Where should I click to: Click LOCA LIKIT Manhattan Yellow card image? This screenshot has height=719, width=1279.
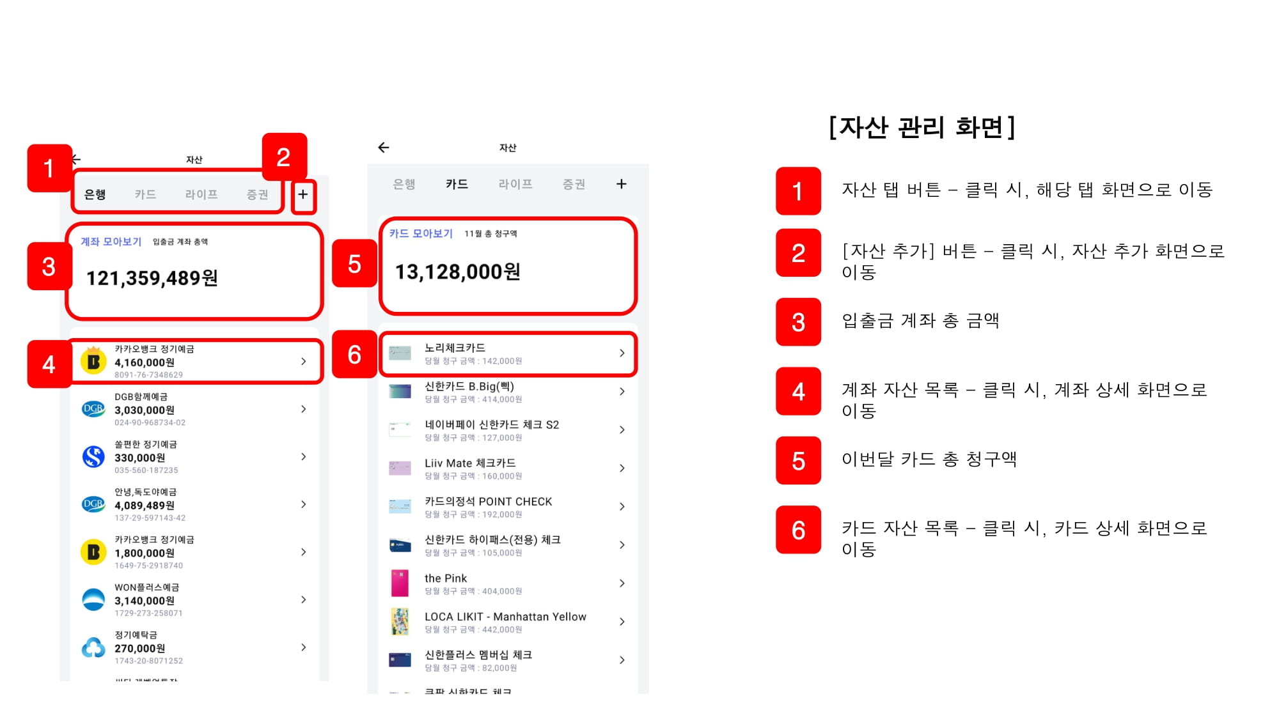click(x=400, y=622)
